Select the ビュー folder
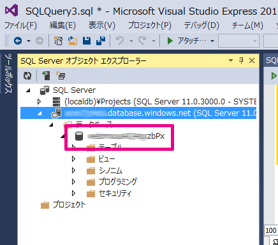Screen dimensions: 278x245 point(106,159)
